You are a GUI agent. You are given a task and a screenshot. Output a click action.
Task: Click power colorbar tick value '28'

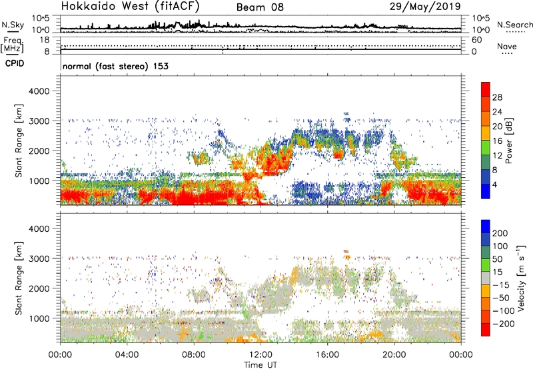(497, 97)
